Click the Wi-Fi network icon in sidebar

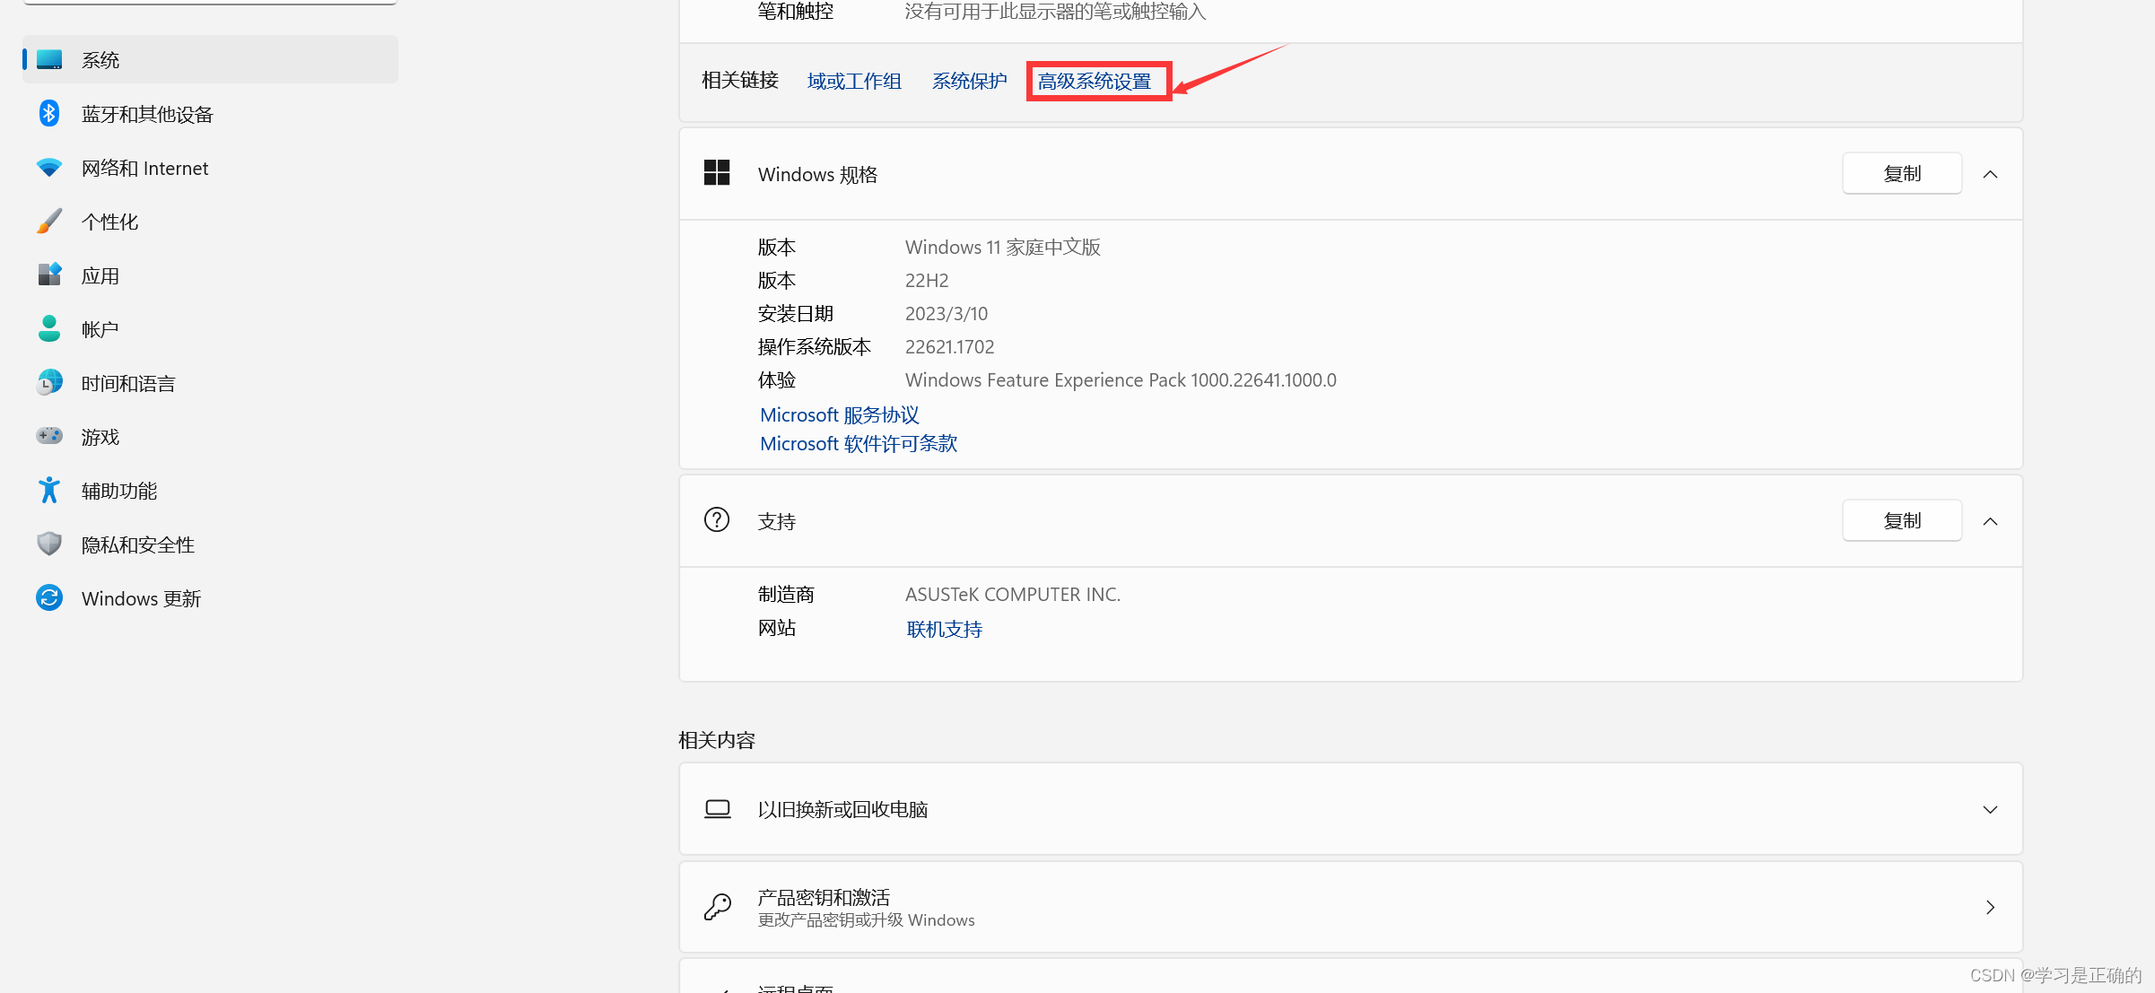(49, 168)
